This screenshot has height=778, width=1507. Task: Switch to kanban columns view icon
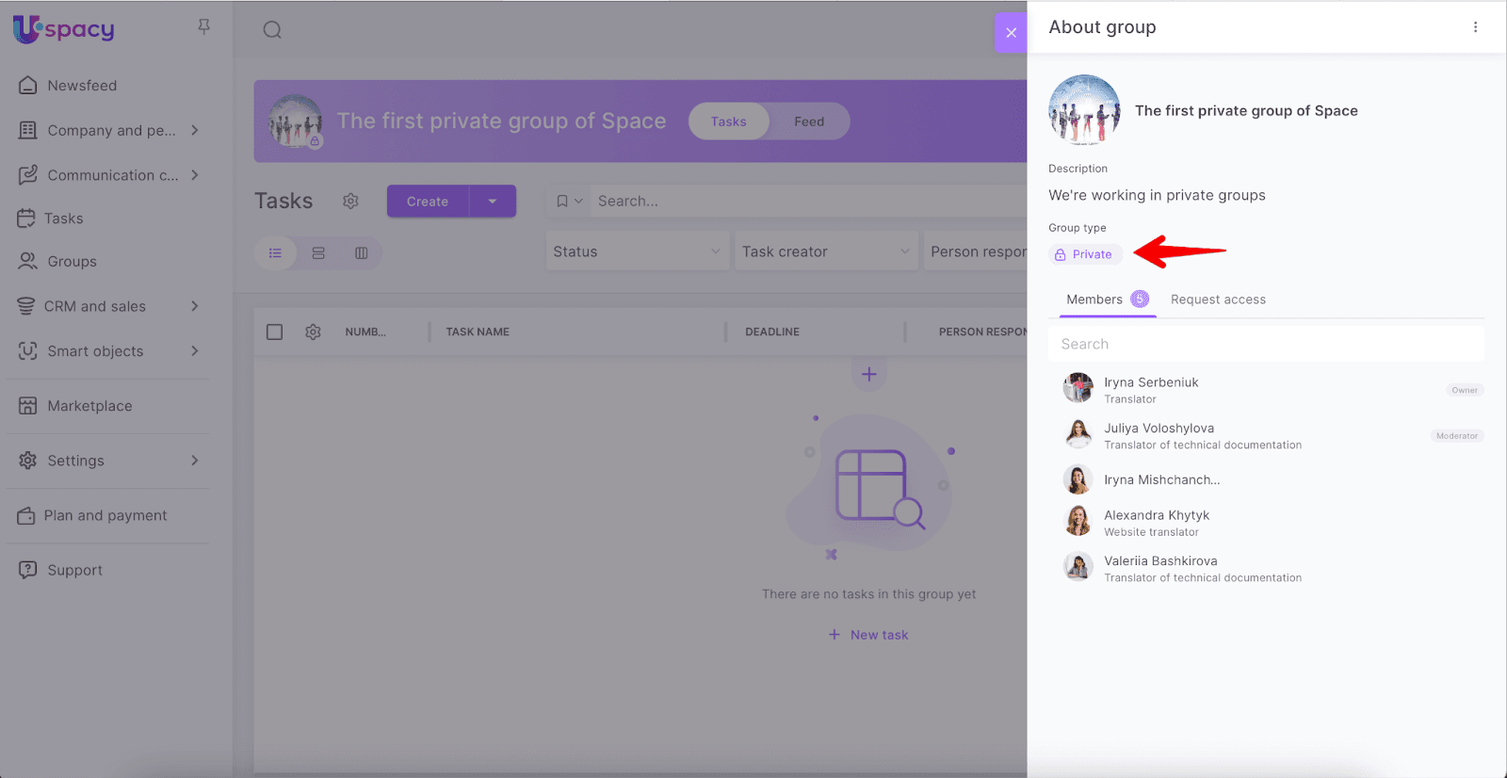[361, 253]
